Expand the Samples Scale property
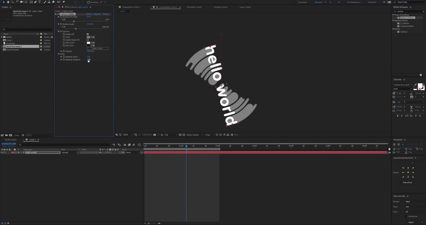 pyautogui.click(x=61, y=57)
